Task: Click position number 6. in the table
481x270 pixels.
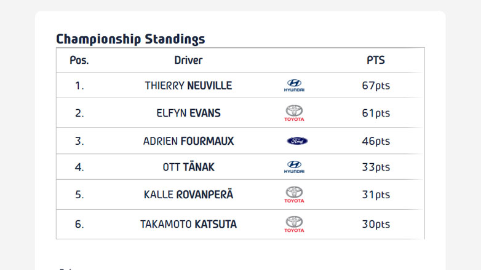Action: click(x=79, y=225)
